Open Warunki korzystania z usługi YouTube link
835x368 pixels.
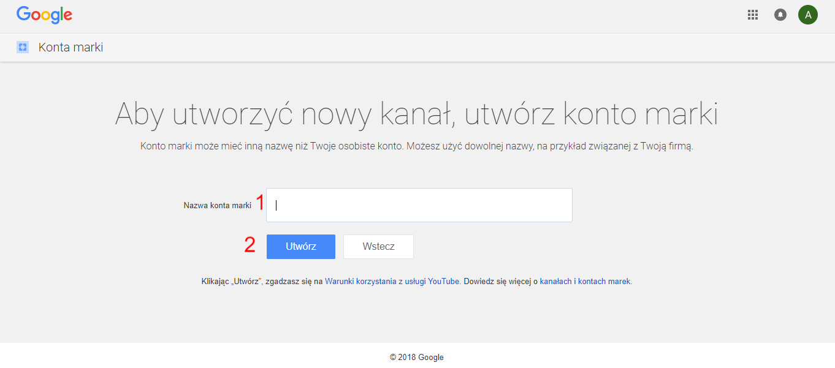point(392,282)
